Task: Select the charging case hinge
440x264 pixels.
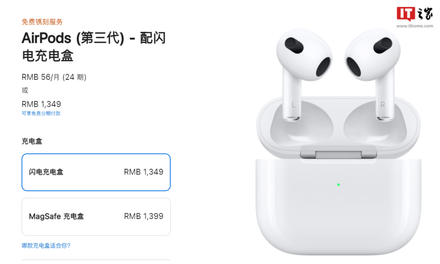Action: click(x=338, y=152)
